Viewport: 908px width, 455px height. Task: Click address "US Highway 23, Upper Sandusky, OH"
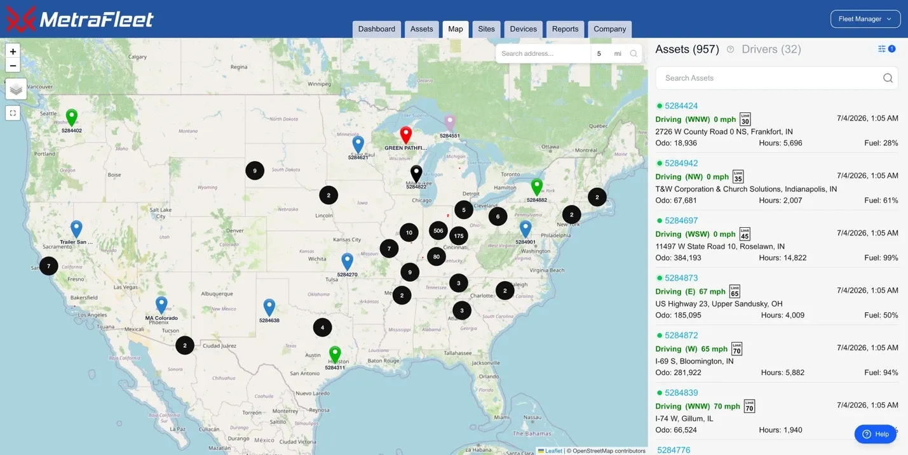tap(719, 304)
